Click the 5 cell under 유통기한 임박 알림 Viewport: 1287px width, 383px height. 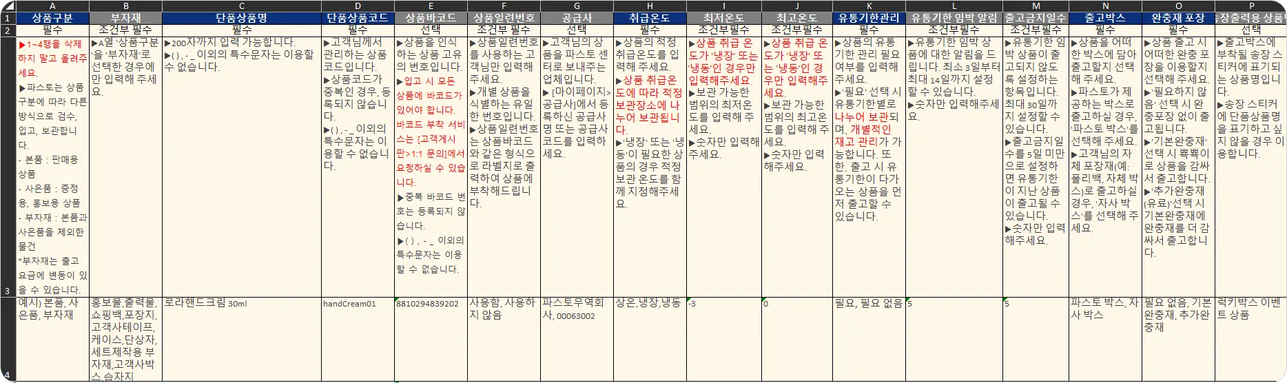tap(954, 339)
